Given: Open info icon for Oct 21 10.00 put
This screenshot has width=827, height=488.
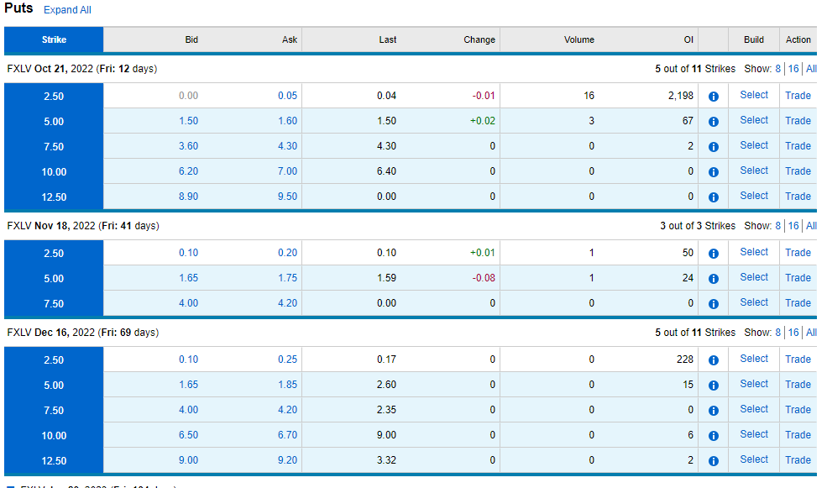Looking at the screenshot, I should [x=713, y=172].
